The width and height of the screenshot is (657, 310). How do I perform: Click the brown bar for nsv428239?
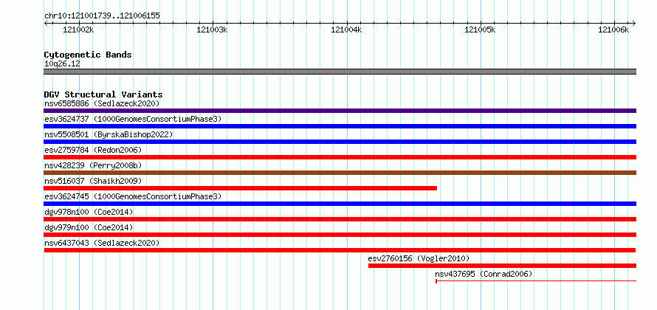tap(340, 173)
